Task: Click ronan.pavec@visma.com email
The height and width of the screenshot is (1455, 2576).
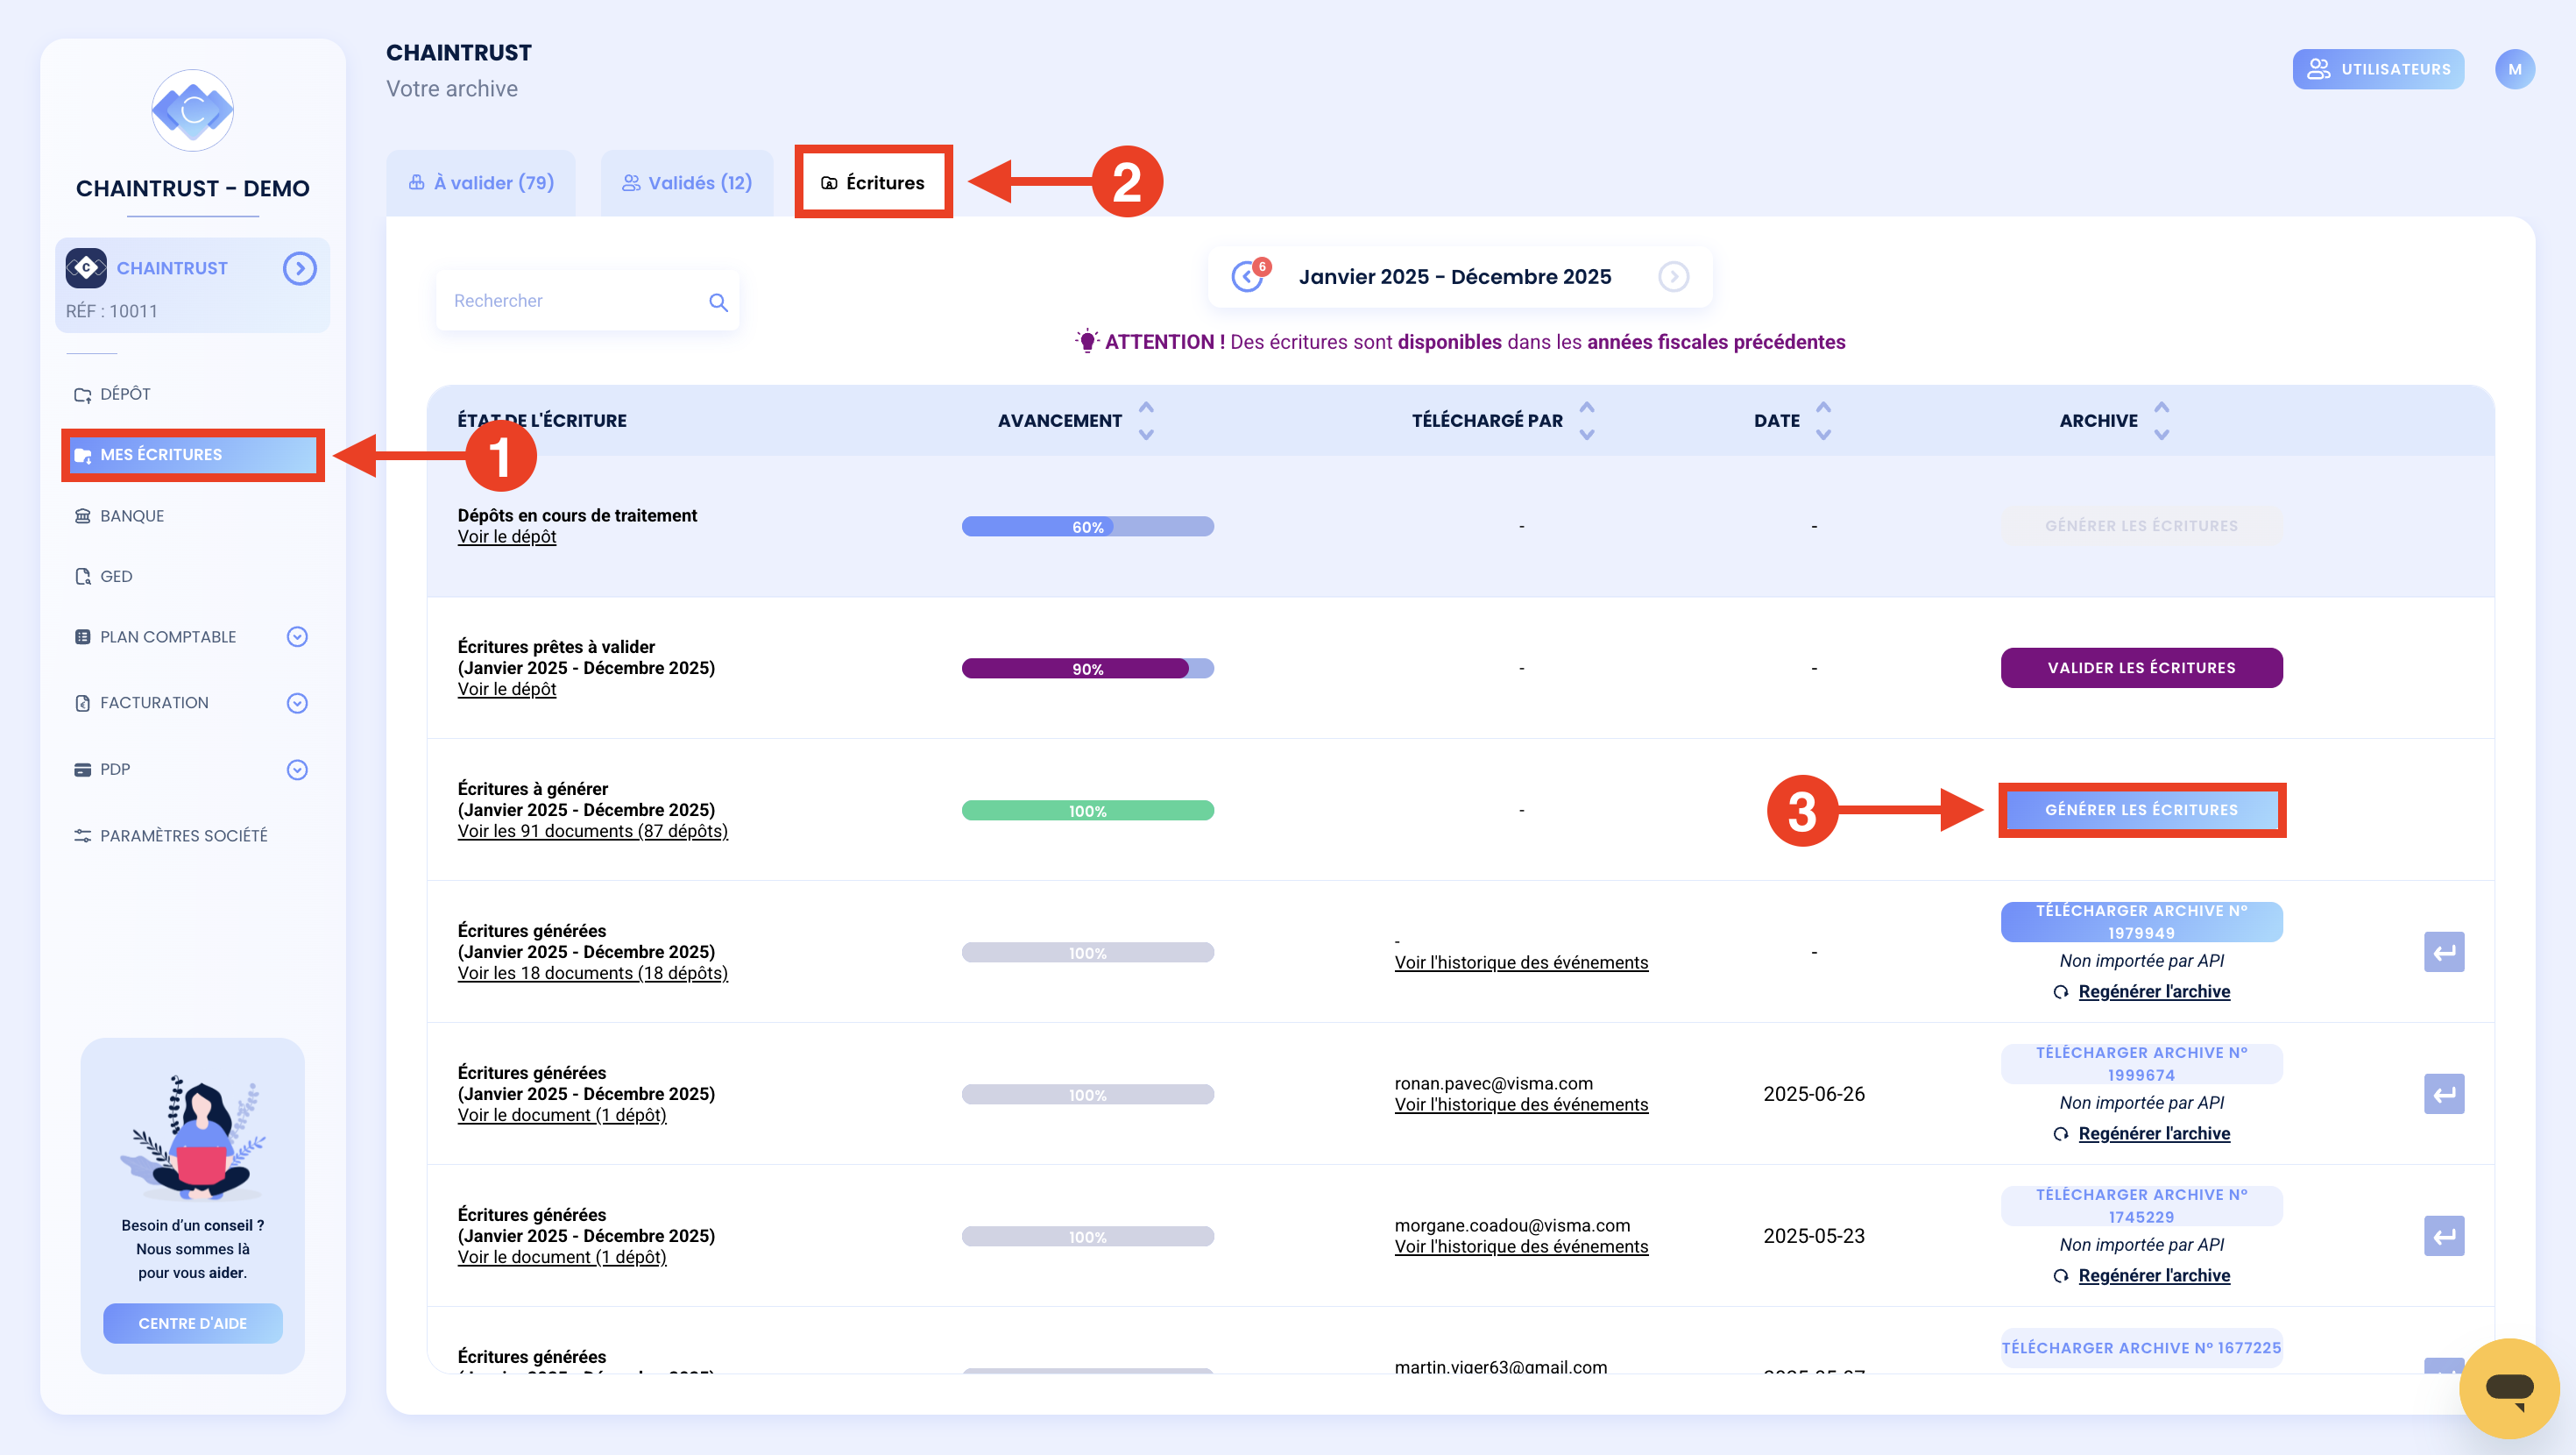Action: pyautogui.click(x=1493, y=1083)
